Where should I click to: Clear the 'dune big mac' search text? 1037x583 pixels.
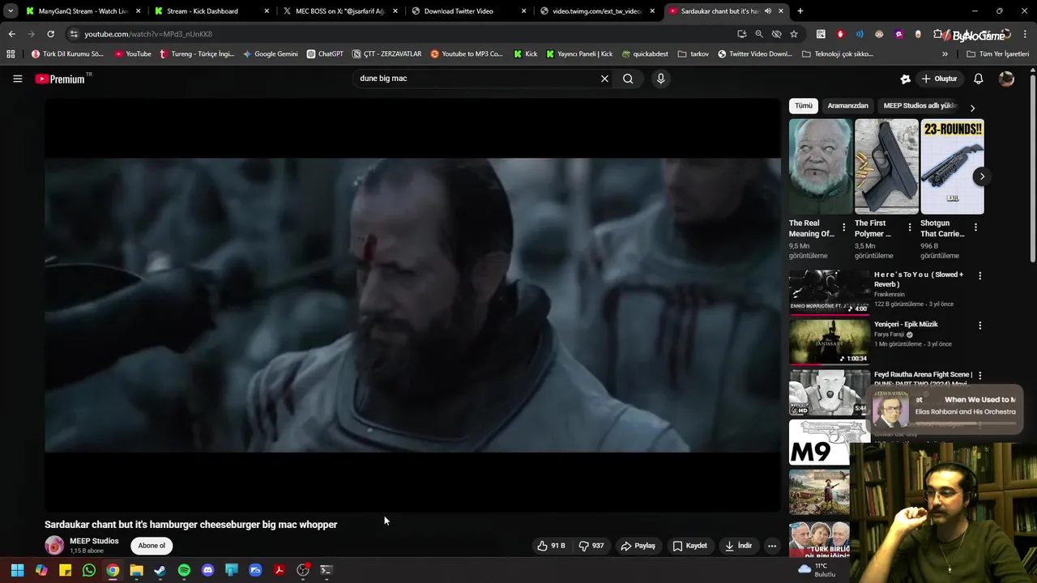pyautogui.click(x=604, y=79)
